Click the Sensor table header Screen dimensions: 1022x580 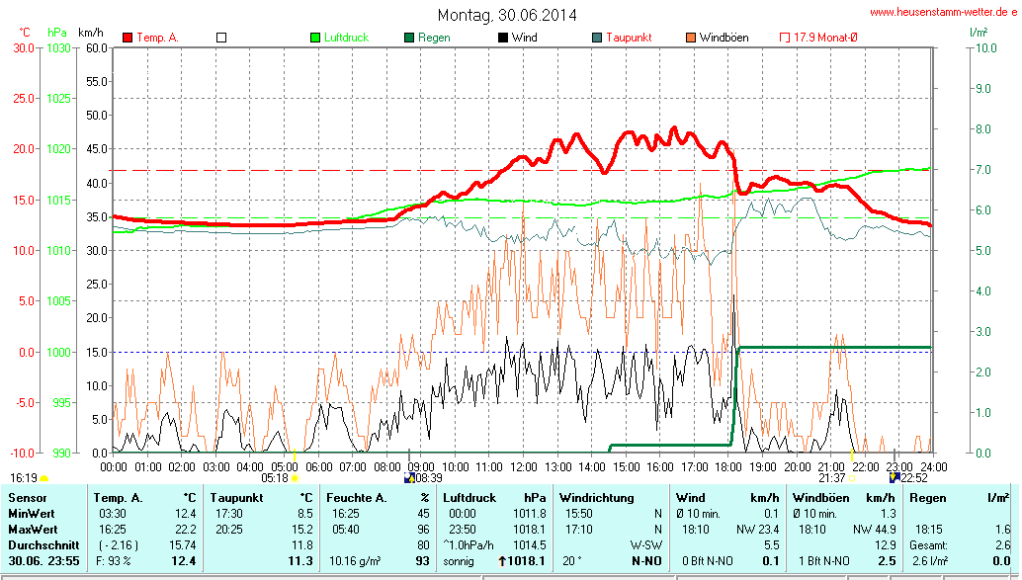28,497
